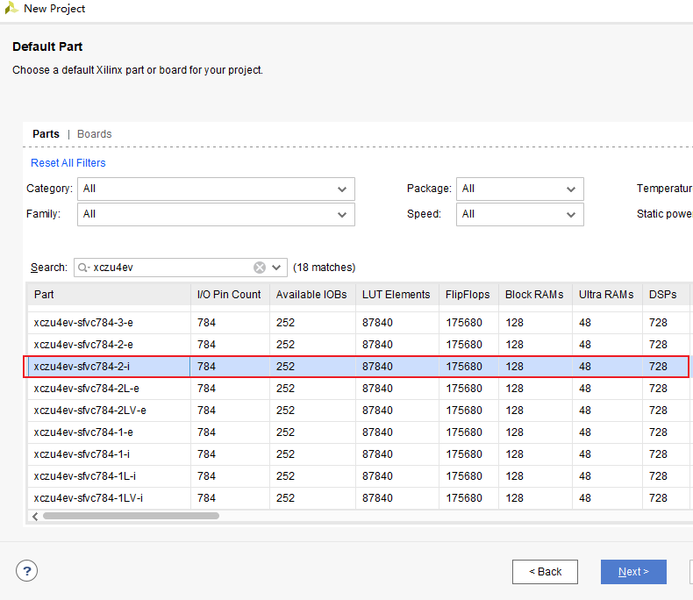Sort by the Ultra RAMs column header
The width and height of the screenshot is (693, 600).
click(x=607, y=295)
